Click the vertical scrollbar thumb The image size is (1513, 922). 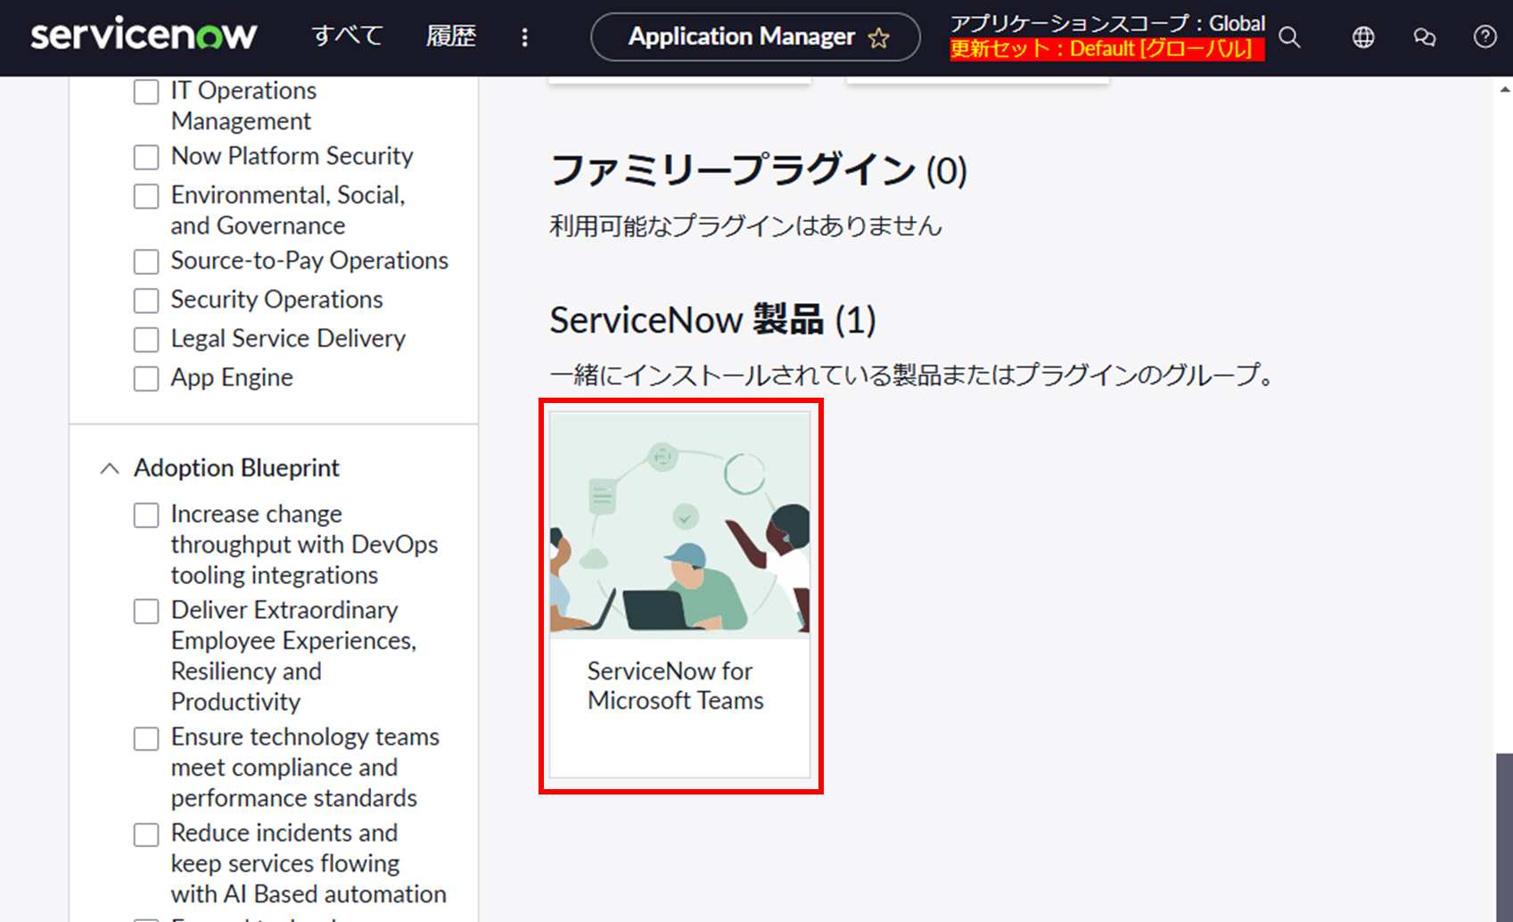tap(1504, 837)
